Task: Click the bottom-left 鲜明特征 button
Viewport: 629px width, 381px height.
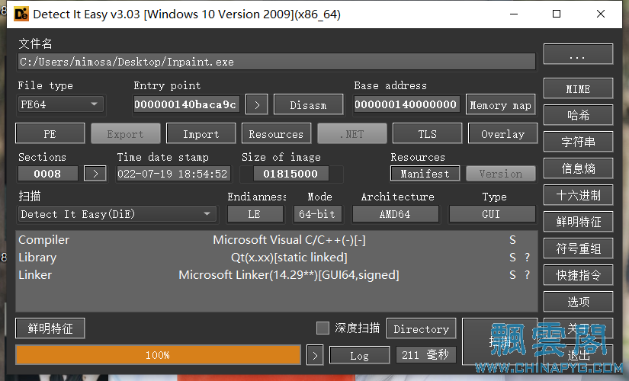Action: pyautogui.click(x=50, y=328)
